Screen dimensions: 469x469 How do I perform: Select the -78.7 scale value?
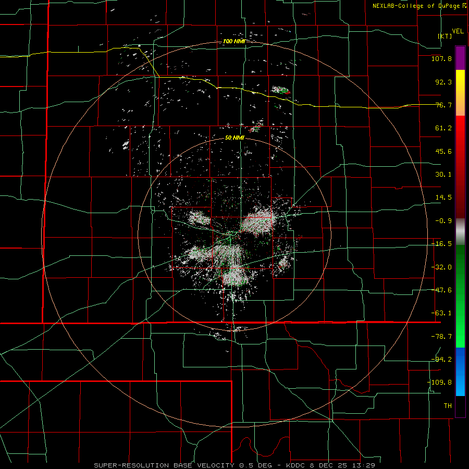point(441,337)
